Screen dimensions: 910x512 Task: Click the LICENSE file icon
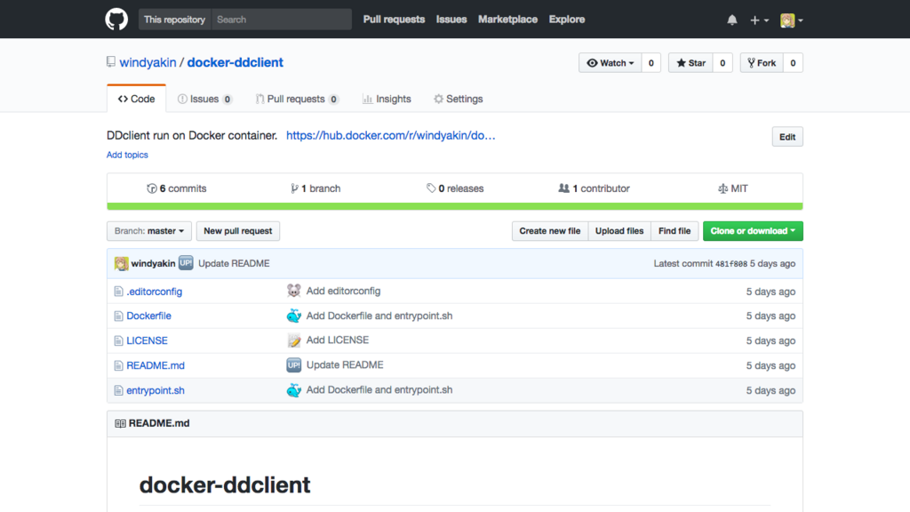[x=118, y=340]
